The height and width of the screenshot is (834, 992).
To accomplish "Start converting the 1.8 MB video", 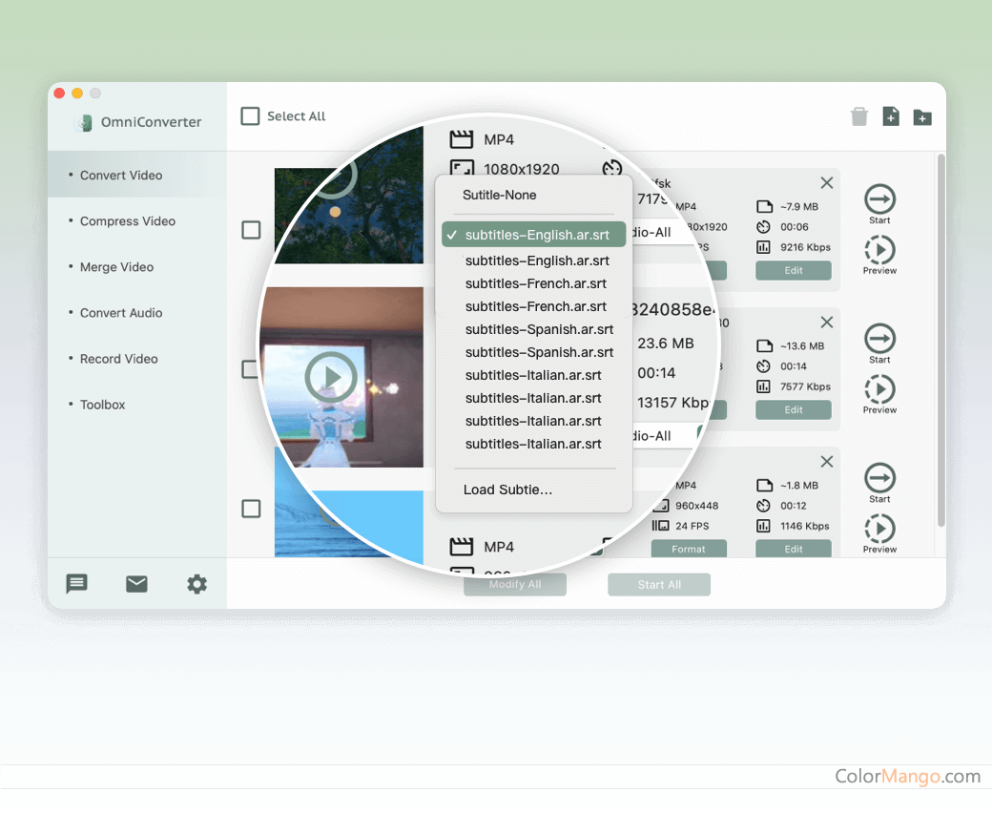I will pyautogui.click(x=880, y=483).
